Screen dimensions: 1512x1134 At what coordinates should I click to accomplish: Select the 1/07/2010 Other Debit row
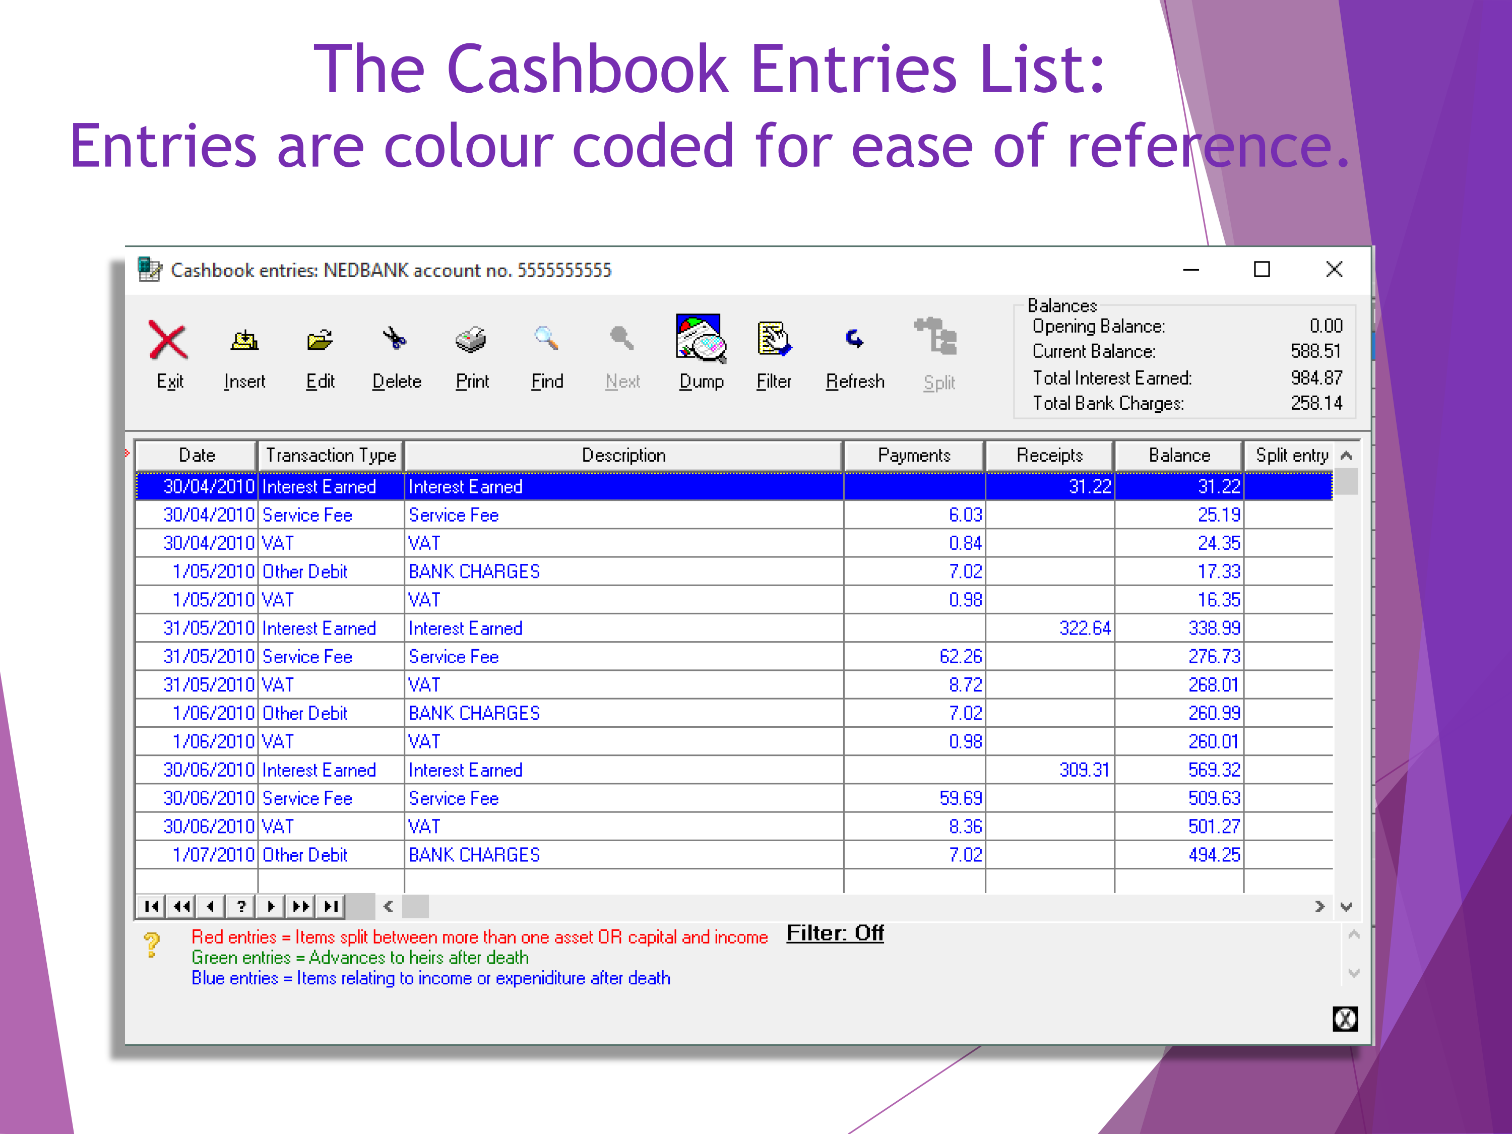734,855
